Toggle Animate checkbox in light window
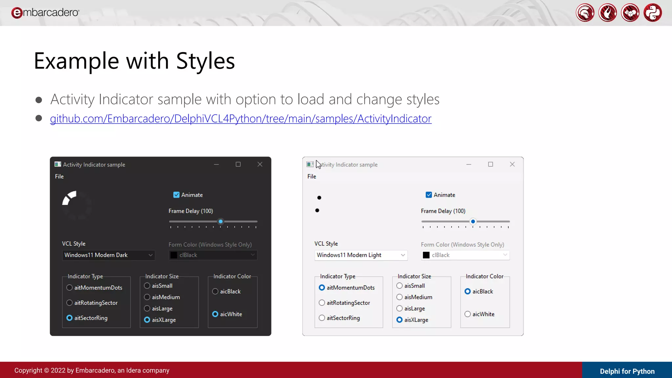Image resolution: width=672 pixels, height=378 pixels. [440, 195]
